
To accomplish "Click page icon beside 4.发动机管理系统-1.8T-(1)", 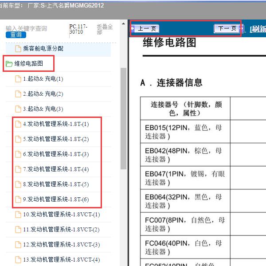I will tap(18, 124).
